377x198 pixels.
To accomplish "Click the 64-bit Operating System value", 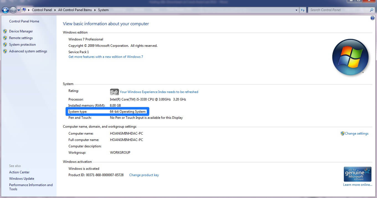I will (x=128, y=112).
